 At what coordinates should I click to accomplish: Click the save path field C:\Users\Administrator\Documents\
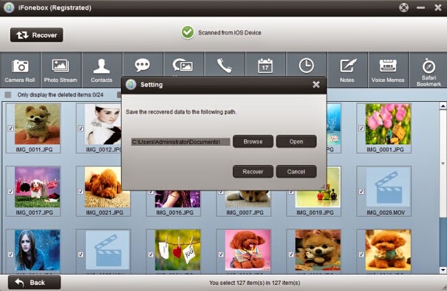pos(180,142)
